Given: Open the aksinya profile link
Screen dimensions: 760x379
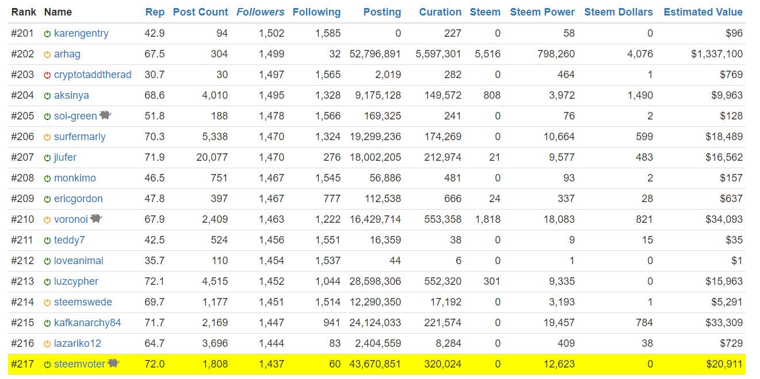Looking at the screenshot, I should tap(71, 95).
